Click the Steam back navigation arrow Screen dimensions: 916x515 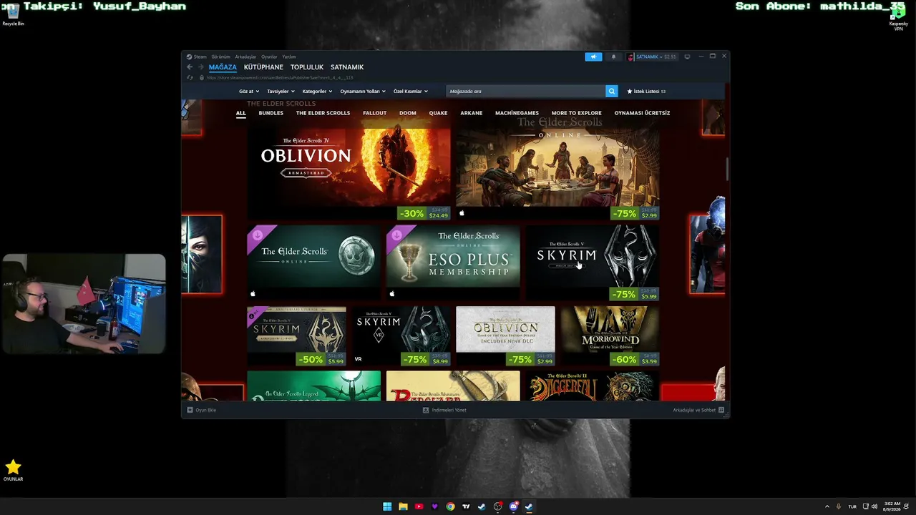[x=190, y=67]
